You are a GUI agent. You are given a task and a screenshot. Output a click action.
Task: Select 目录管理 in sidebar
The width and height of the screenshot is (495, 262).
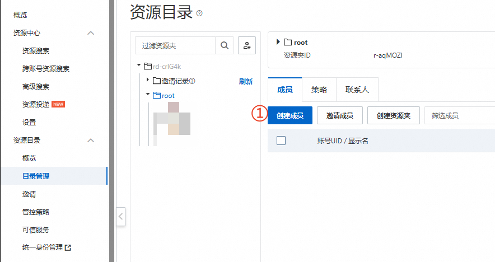(54, 176)
